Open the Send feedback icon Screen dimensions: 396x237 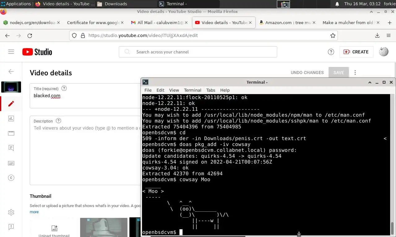tap(11, 227)
